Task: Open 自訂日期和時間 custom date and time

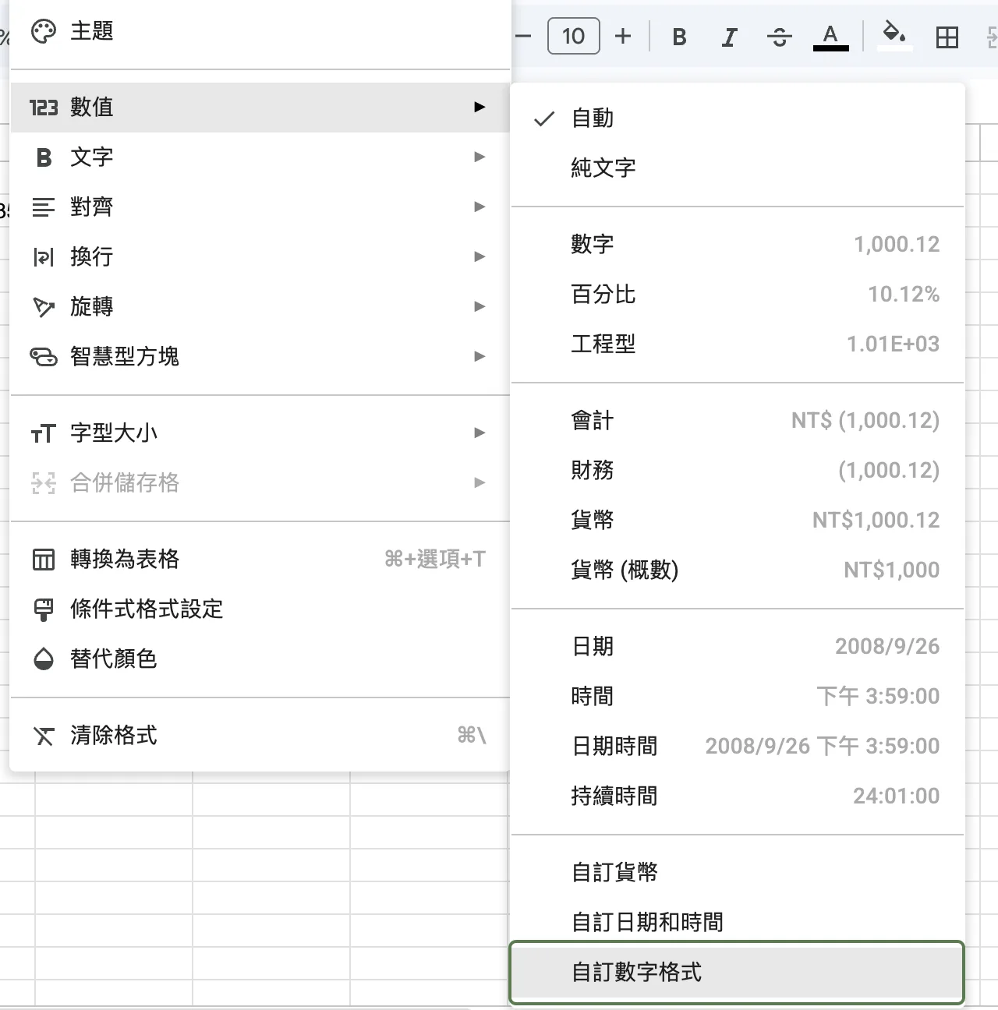Action: coord(738,922)
